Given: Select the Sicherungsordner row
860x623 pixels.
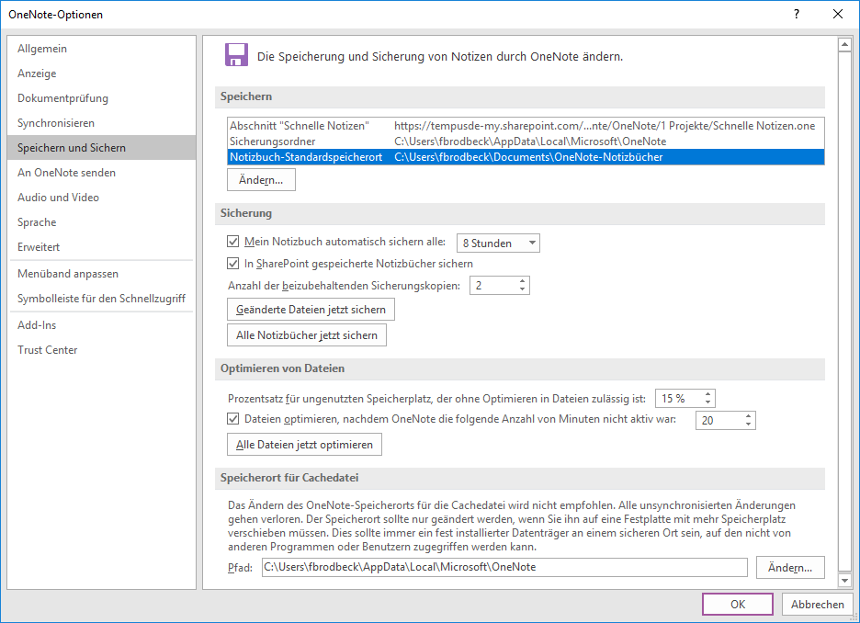Looking at the screenshot, I should (526, 142).
